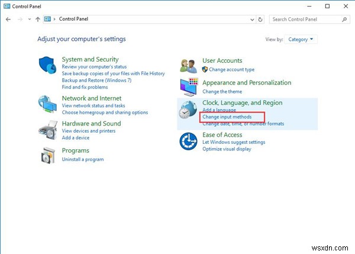Image resolution: width=355 pixels, height=254 pixels.
Task: Open the recent locations dropdown arrow
Action: tap(30, 20)
